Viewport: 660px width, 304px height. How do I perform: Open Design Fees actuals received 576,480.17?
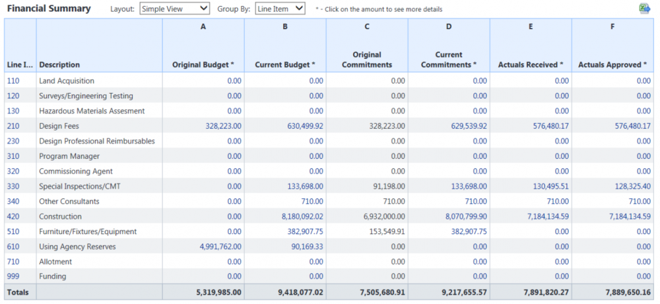(x=550, y=126)
